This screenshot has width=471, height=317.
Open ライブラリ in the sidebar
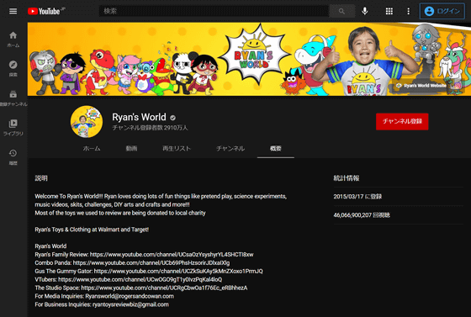click(x=13, y=127)
